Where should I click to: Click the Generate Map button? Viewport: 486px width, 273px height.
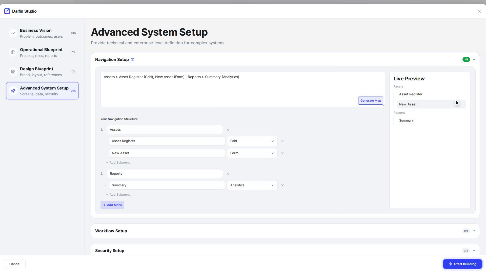(371, 101)
